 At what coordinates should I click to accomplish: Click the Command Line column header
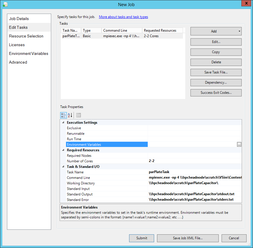tap(122, 30)
